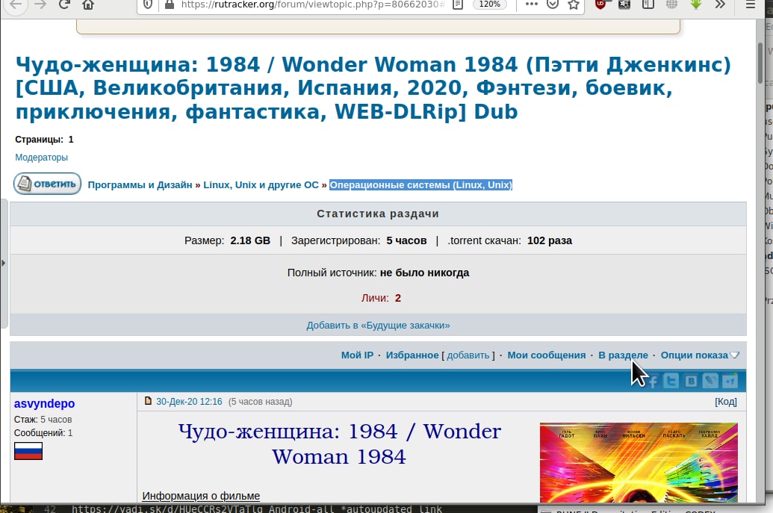Open the В разделе link
The image size is (773, 513).
(623, 355)
